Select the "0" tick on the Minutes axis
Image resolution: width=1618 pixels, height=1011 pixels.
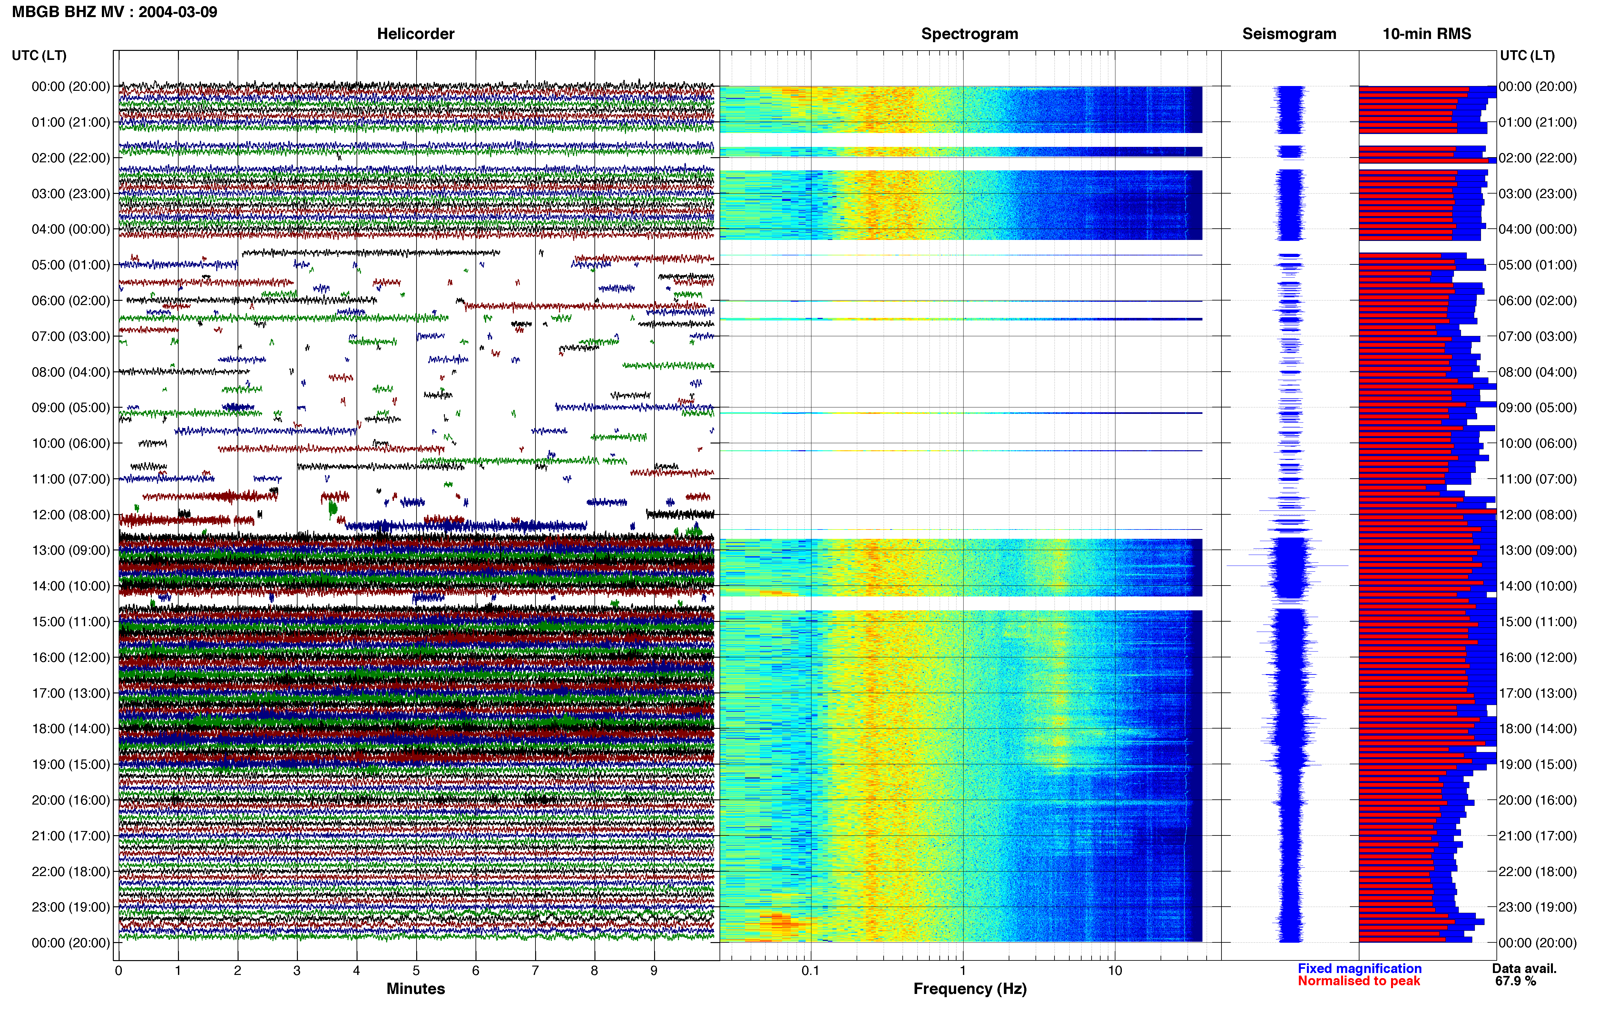click(118, 970)
